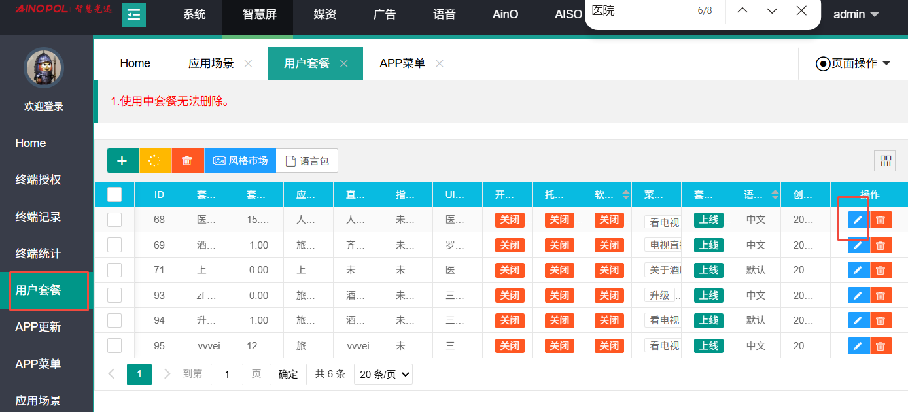Open the 智慧屏 top menu
The image size is (908, 412).
[x=259, y=14]
